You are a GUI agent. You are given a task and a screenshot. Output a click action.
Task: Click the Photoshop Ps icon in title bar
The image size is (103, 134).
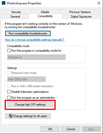click(x=4, y=3)
